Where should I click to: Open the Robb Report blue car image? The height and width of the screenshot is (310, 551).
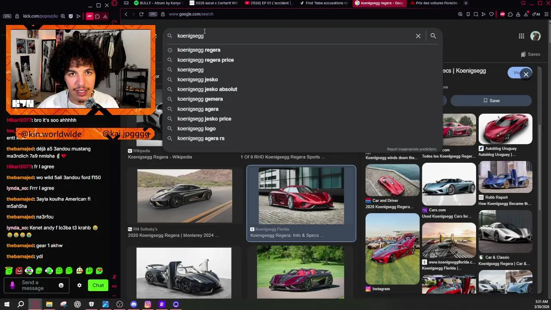click(x=505, y=177)
